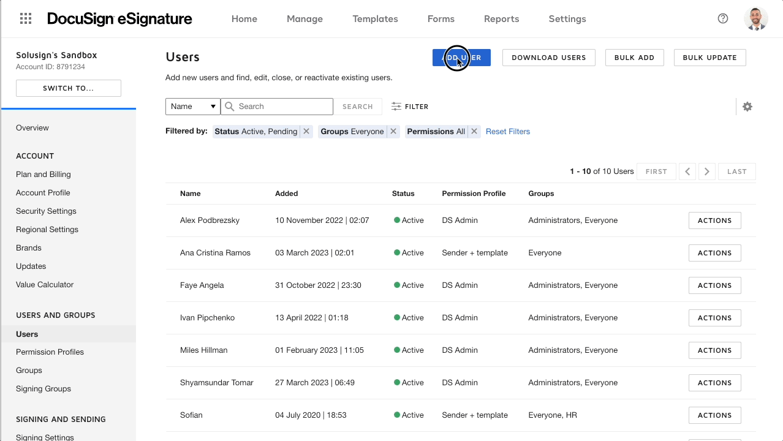This screenshot has height=441, width=783.
Task: Click user name Faye Angela
Action: (x=202, y=285)
